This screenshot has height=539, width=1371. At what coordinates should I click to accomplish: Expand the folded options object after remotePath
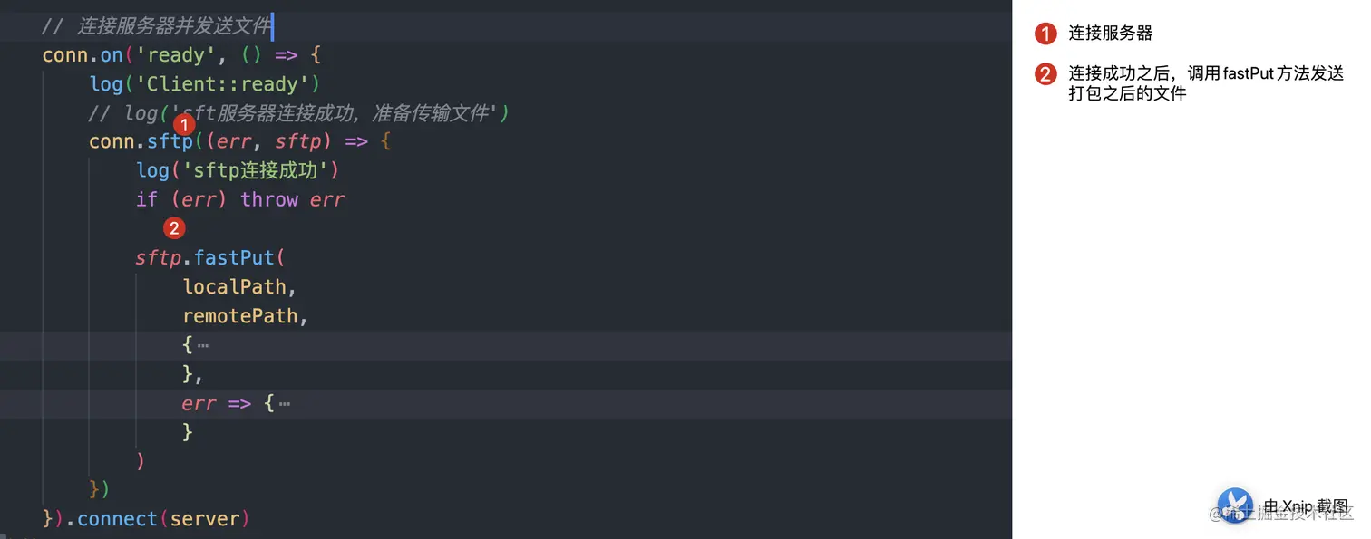point(203,345)
